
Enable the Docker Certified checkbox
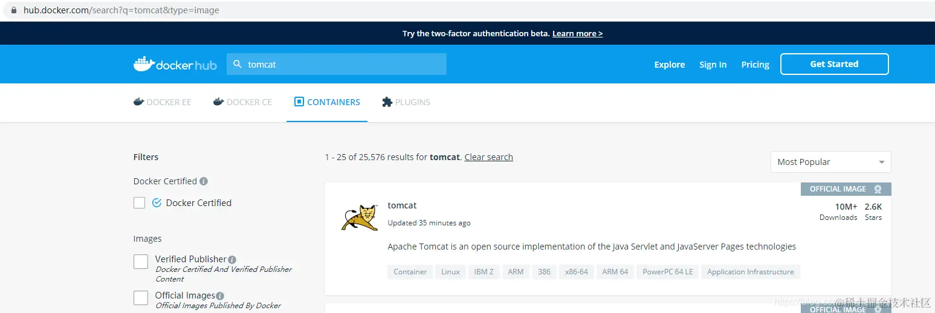(139, 203)
